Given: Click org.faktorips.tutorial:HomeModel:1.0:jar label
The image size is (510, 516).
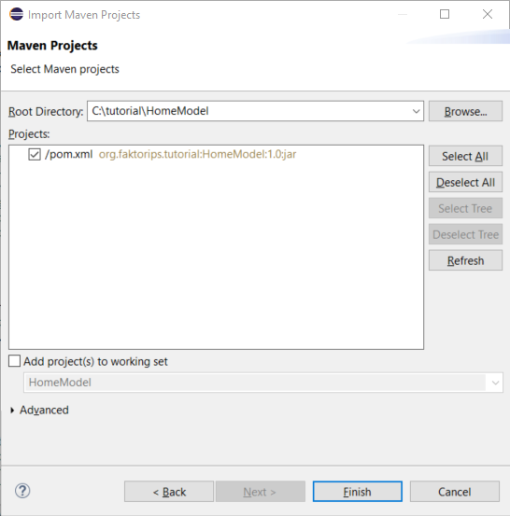Looking at the screenshot, I should 197,154.
